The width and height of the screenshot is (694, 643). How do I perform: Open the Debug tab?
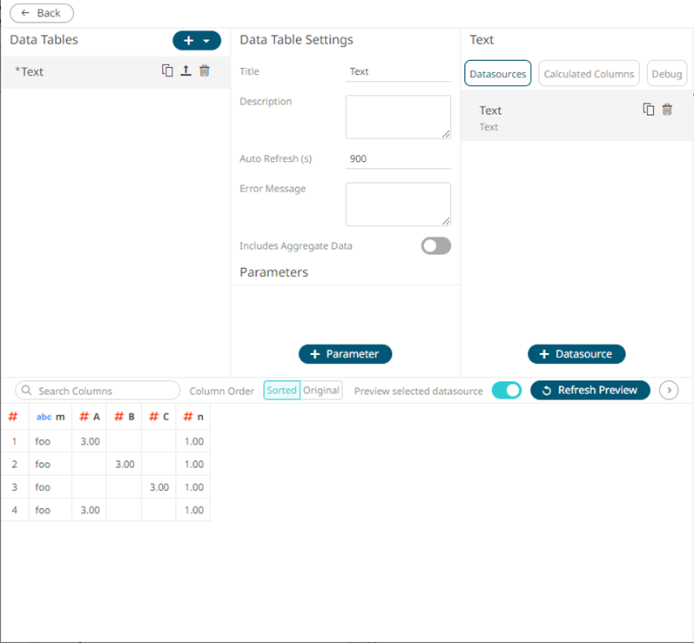[x=666, y=74]
